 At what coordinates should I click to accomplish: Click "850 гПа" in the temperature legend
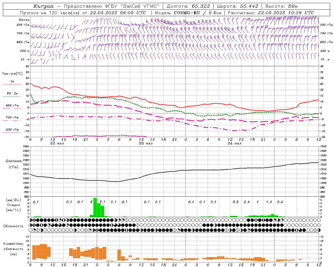pos(12,106)
